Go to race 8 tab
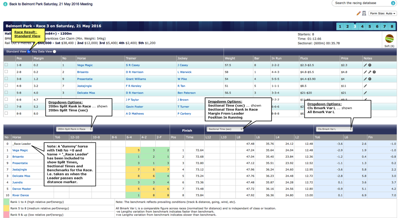The image size is (400, 218). 392,26
